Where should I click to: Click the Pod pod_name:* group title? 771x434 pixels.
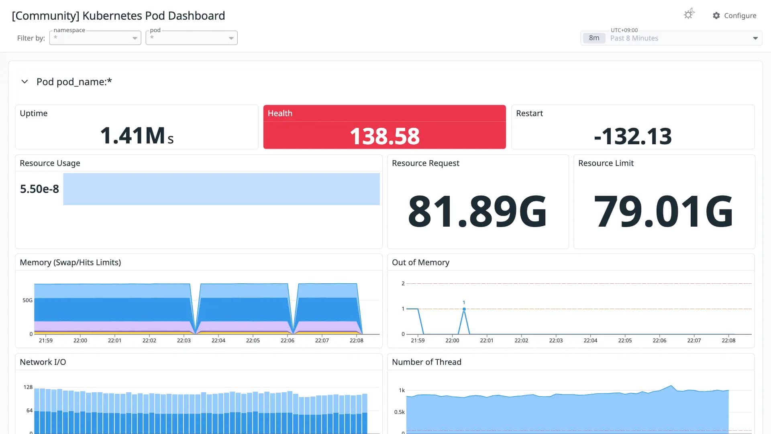click(x=74, y=82)
